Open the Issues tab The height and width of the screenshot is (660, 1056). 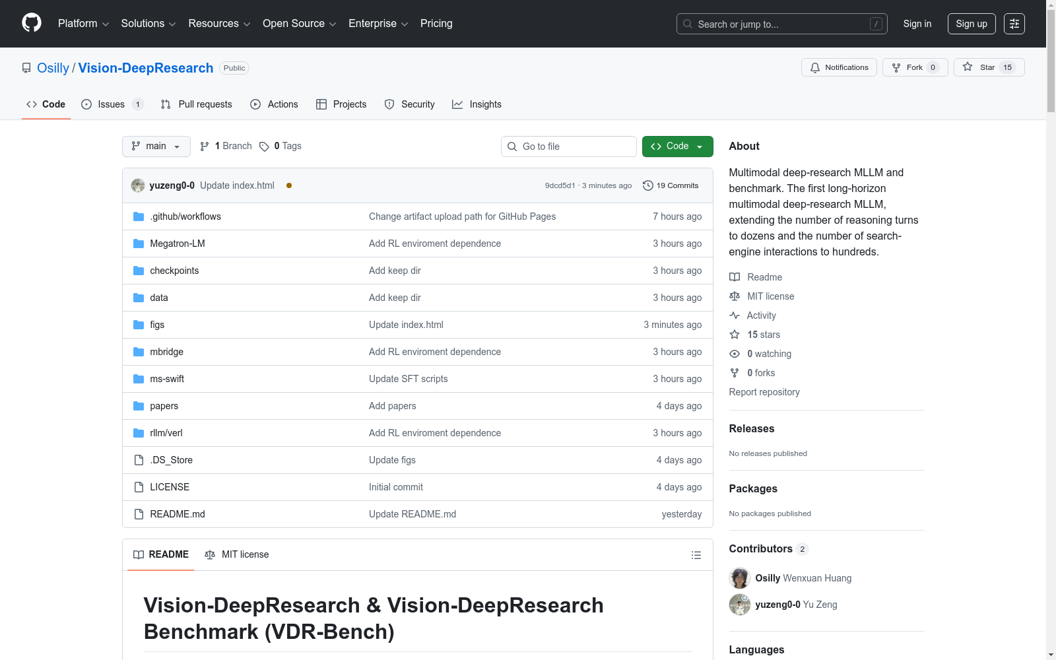112,104
